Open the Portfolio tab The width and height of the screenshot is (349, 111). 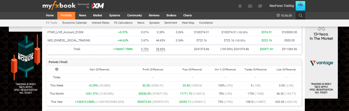66,16
